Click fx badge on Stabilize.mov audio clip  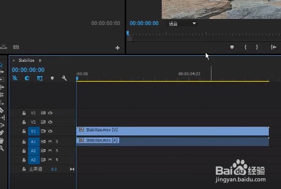tap(81, 140)
